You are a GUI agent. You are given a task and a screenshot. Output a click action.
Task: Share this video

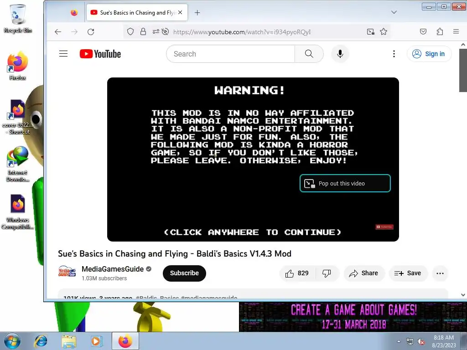tap(364, 273)
